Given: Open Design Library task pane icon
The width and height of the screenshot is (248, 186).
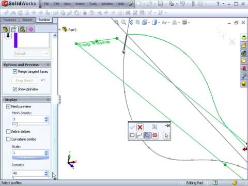Looking at the screenshot, I should (244, 45).
